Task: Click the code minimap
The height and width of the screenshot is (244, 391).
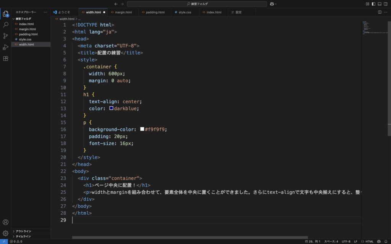Action: click(375, 28)
